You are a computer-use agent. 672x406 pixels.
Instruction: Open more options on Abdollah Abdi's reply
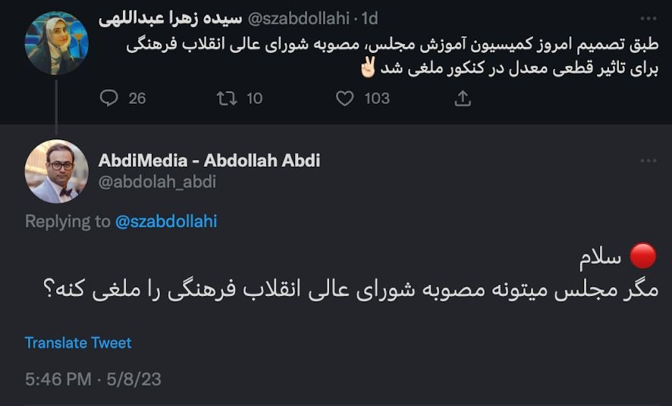pyautogui.click(x=648, y=161)
